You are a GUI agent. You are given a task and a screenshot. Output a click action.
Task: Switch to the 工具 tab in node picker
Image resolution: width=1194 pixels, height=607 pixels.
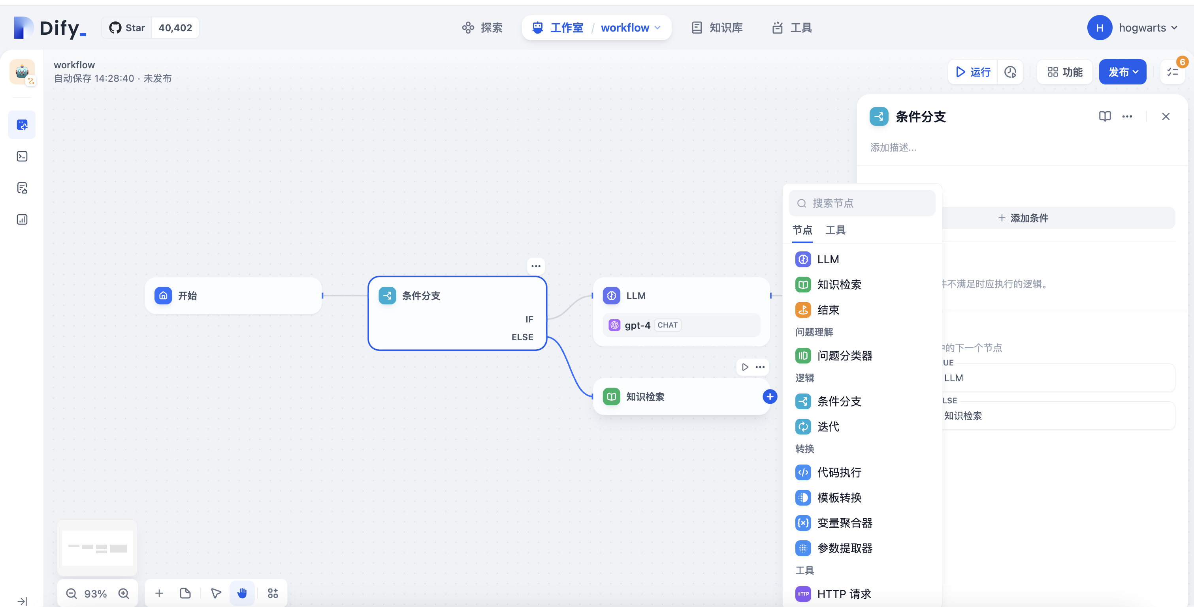(x=835, y=230)
